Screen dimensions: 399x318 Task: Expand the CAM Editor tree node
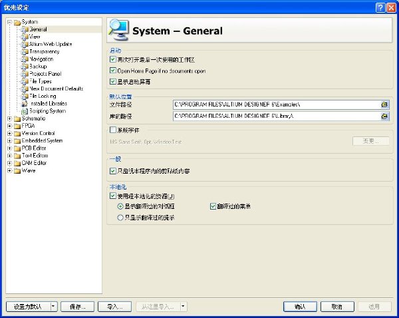pyautogui.click(x=10, y=163)
